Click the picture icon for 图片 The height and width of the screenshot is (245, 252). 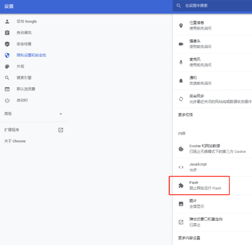click(x=181, y=204)
